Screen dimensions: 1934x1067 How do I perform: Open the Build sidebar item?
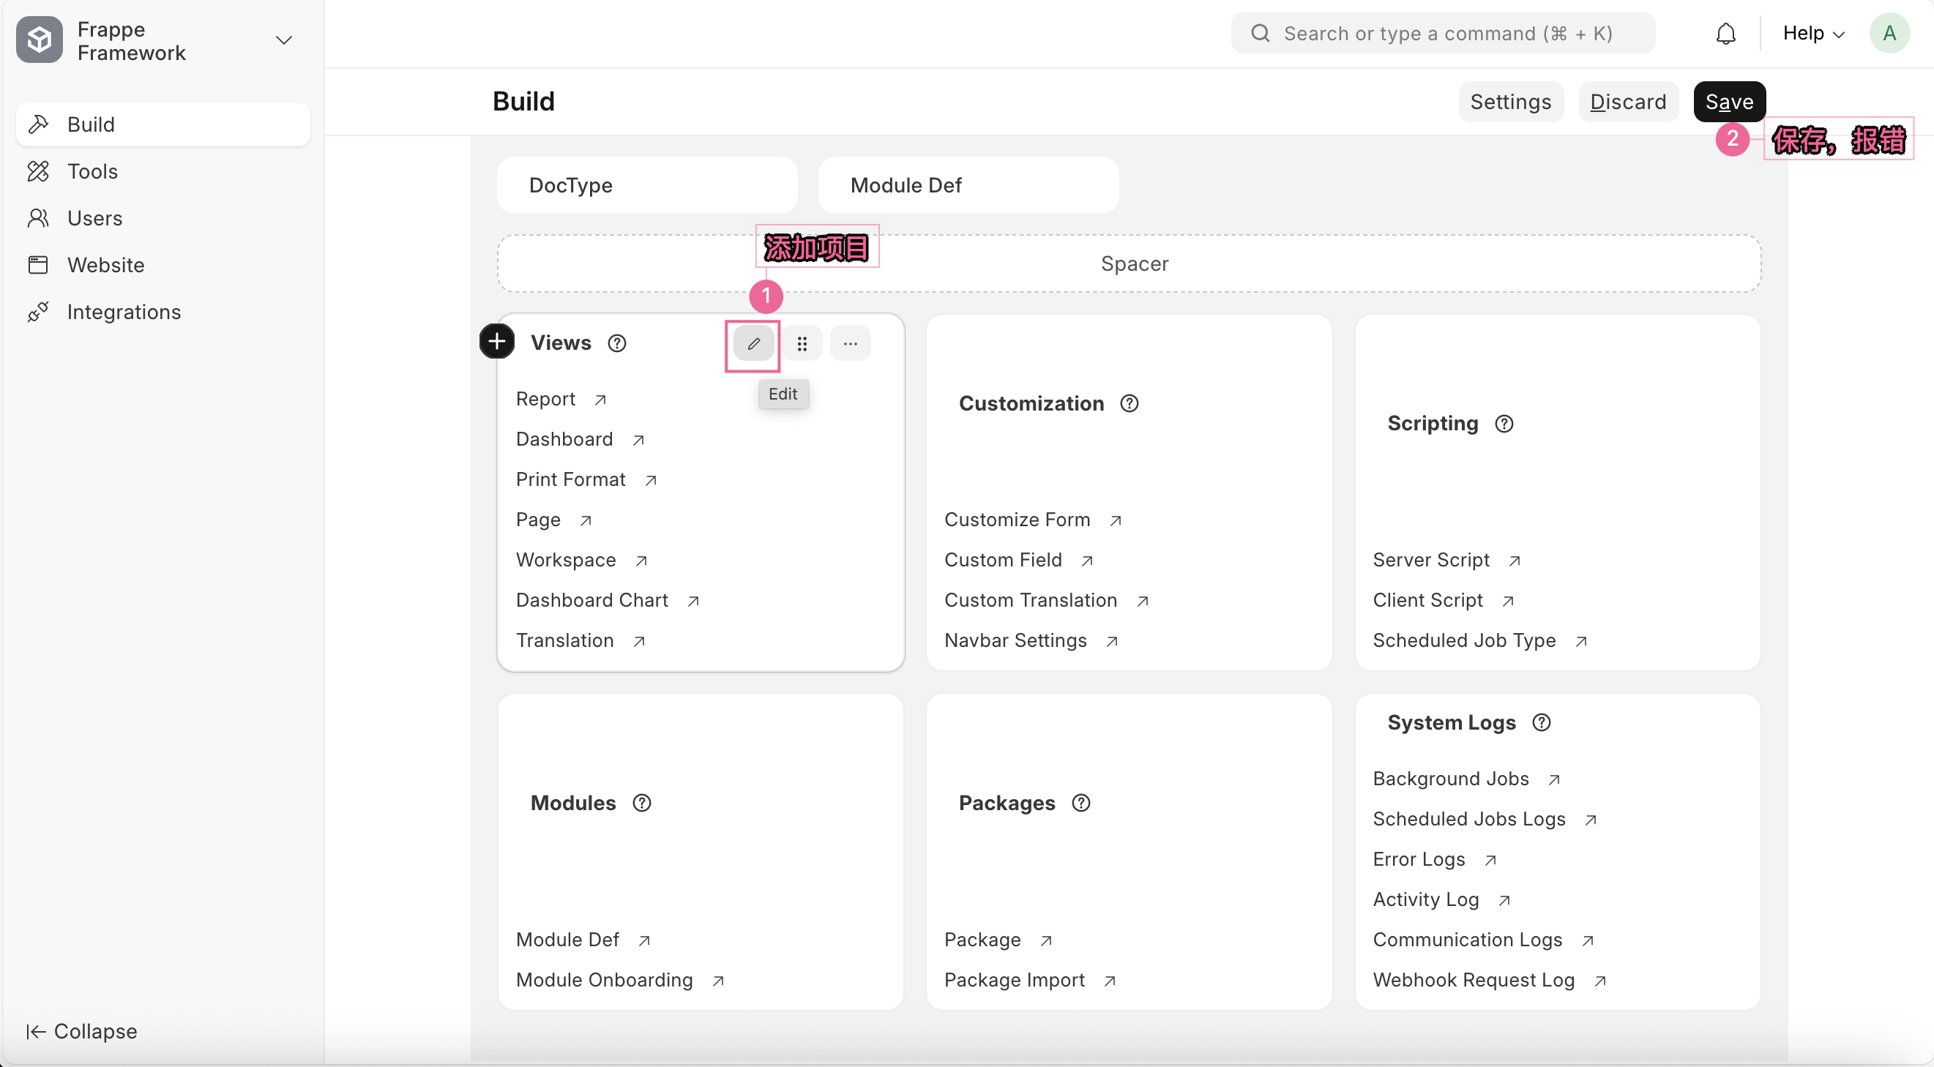tap(163, 124)
